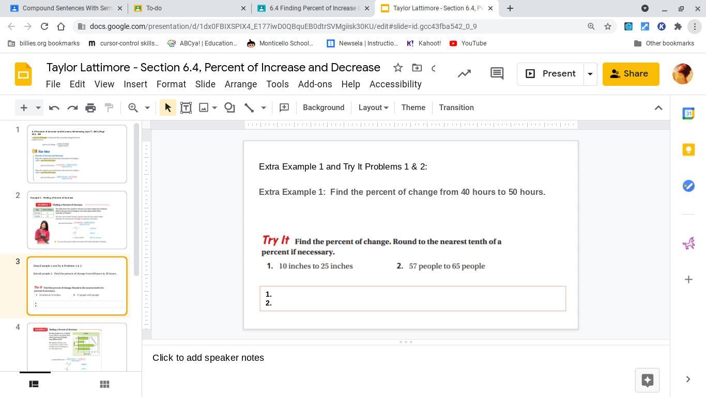Open the Accessibility menu
This screenshot has width=706, height=397.
[x=395, y=84]
